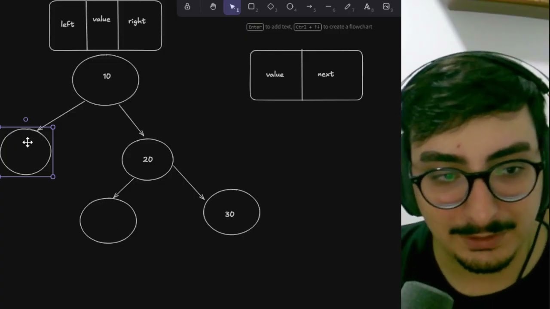Select the Pencil draw tool

tap(348, 6)
